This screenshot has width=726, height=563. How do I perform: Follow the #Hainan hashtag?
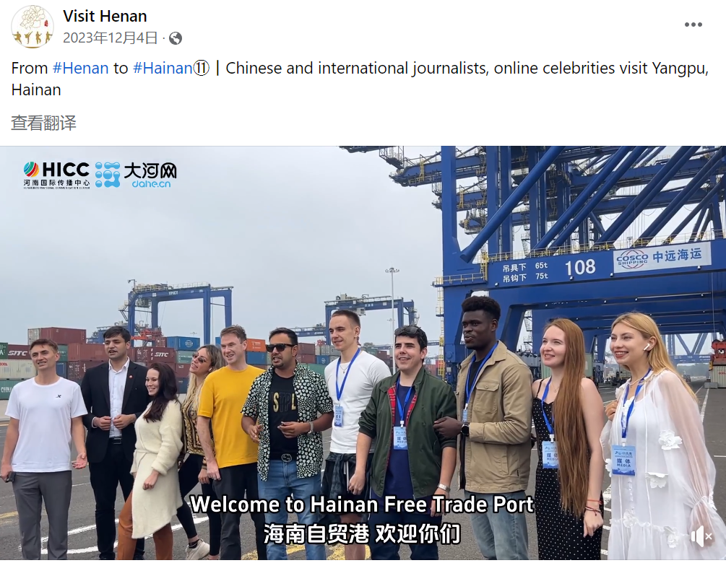pos(163,68)
